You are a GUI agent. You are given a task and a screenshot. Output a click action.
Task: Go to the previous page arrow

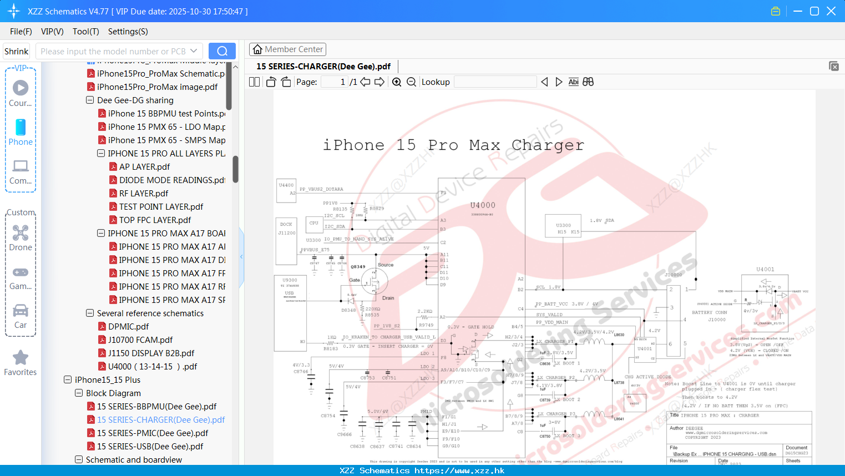(365, 82)
